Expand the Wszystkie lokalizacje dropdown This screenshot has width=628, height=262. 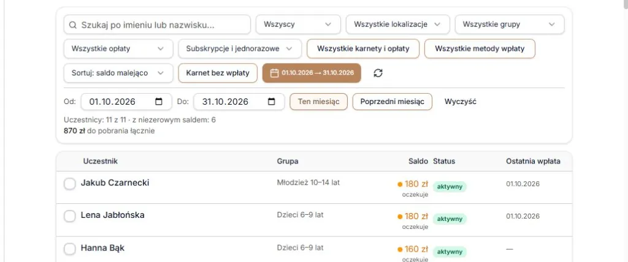pyautogui.click(x=397, y=24)
